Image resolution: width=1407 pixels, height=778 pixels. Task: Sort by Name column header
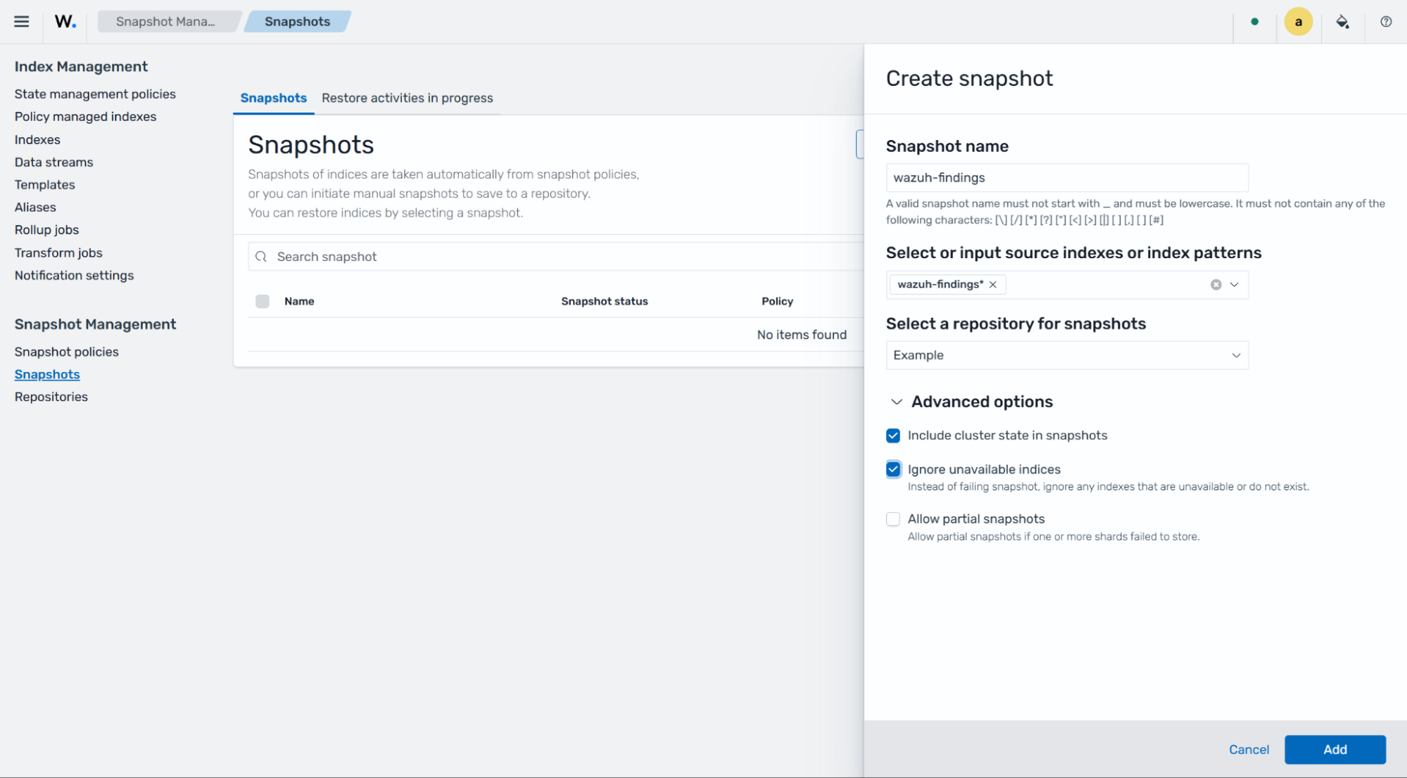(299, 301)
